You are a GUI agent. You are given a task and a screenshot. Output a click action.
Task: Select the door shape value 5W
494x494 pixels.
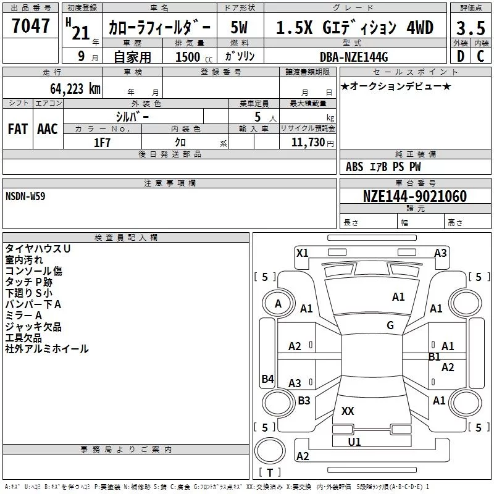tap(240, 28)
